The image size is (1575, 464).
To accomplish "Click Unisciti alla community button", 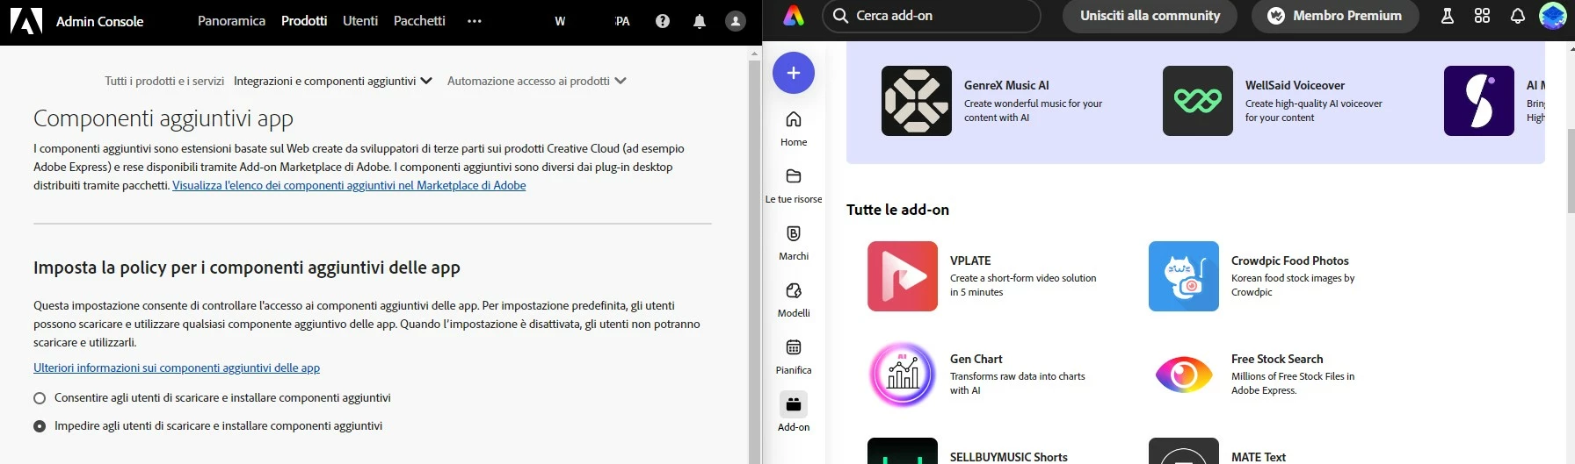I will [1150, 16].
